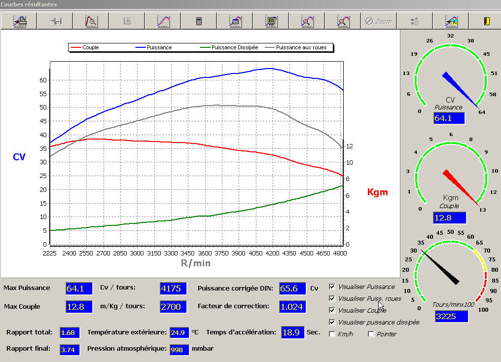Click the print curves toolbar icon
This screenshot has width=501, height=362.
[x=20, y=21]
